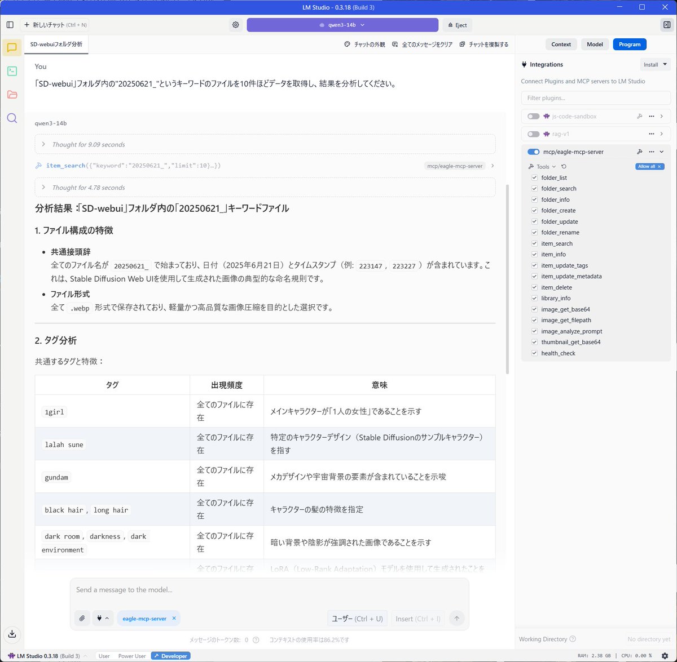The height and width of the screenshot is (662, 677).
Task: Collapse the Tools list dropdown
Action: [x=542, y=167]
